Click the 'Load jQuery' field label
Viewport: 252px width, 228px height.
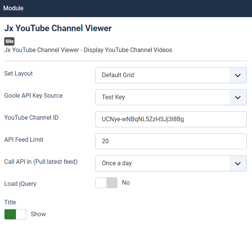[20, 184]
